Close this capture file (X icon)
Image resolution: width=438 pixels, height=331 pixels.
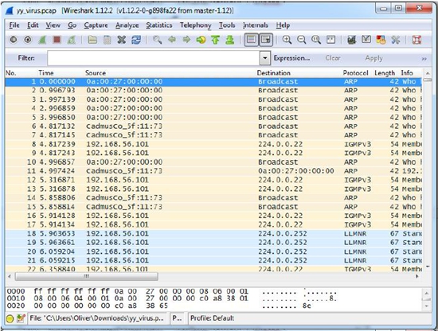(x=122, y=40)
